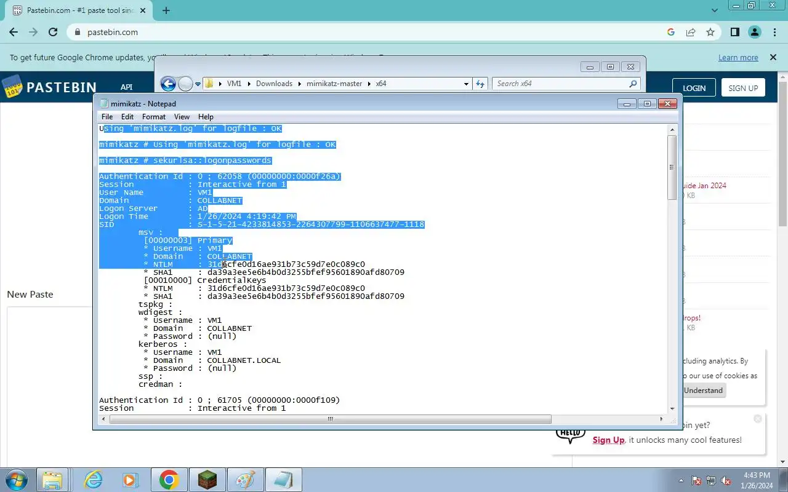Switch to Notepad on the taskbar
This screenshot has height=492, width=788.
(x=284, y=480)
